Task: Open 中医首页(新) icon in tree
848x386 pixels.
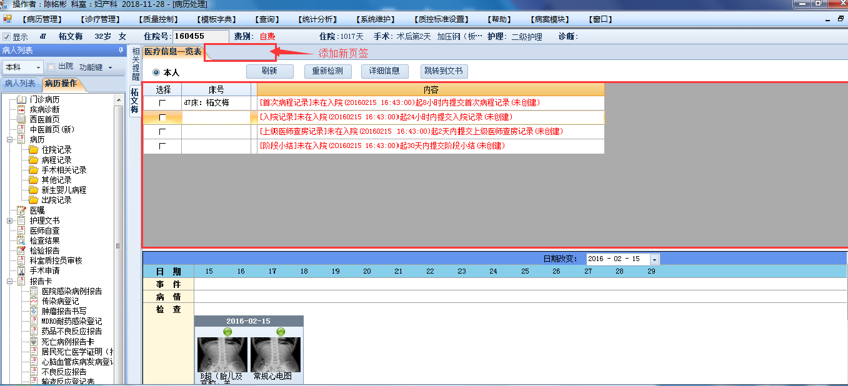Action: click(x=21, y=130)
